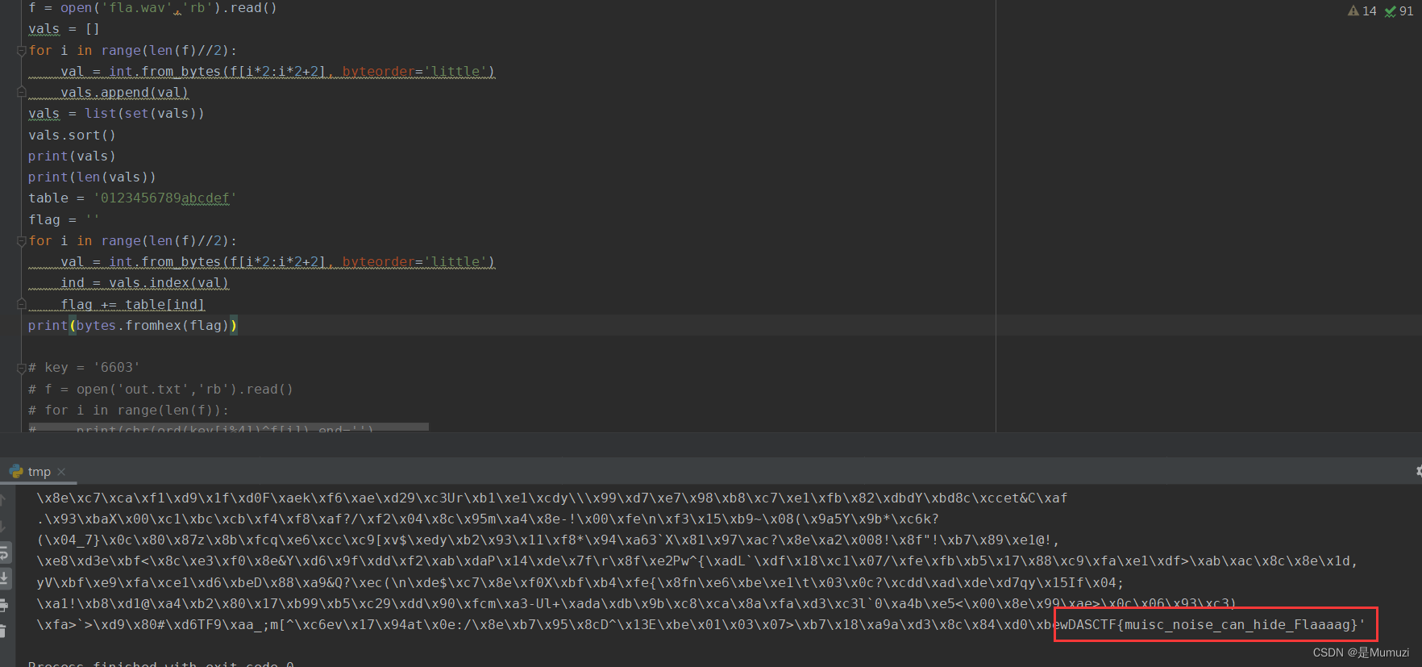The width and height of the screenshot is (1422, 667).
Task: Click the flag = '' line
Action: pyautogui.click(x=64, y=219)
